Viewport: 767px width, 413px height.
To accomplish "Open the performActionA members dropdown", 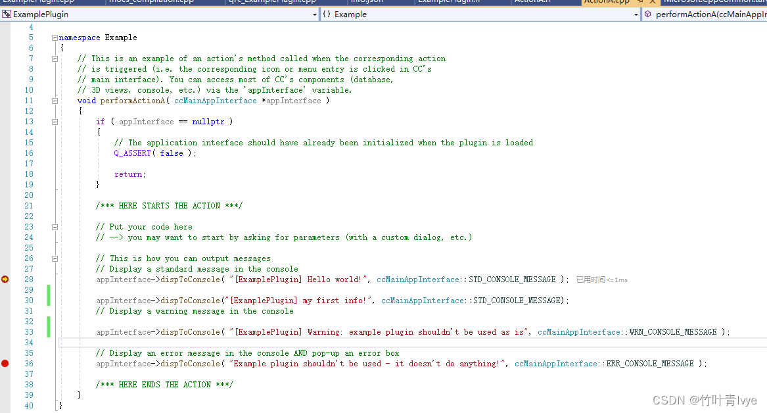I will click(x=762, y=14).
